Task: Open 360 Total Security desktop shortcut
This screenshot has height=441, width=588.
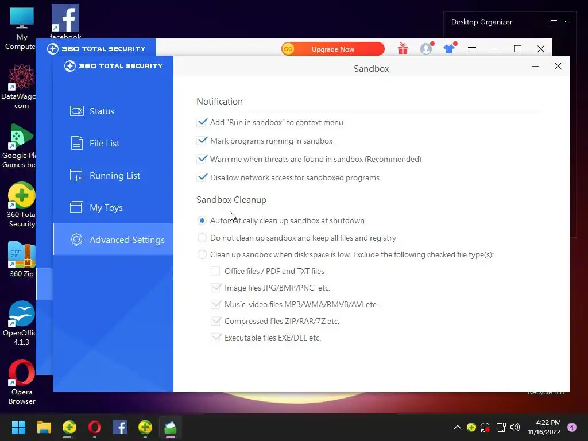Action: pos(21,205)
